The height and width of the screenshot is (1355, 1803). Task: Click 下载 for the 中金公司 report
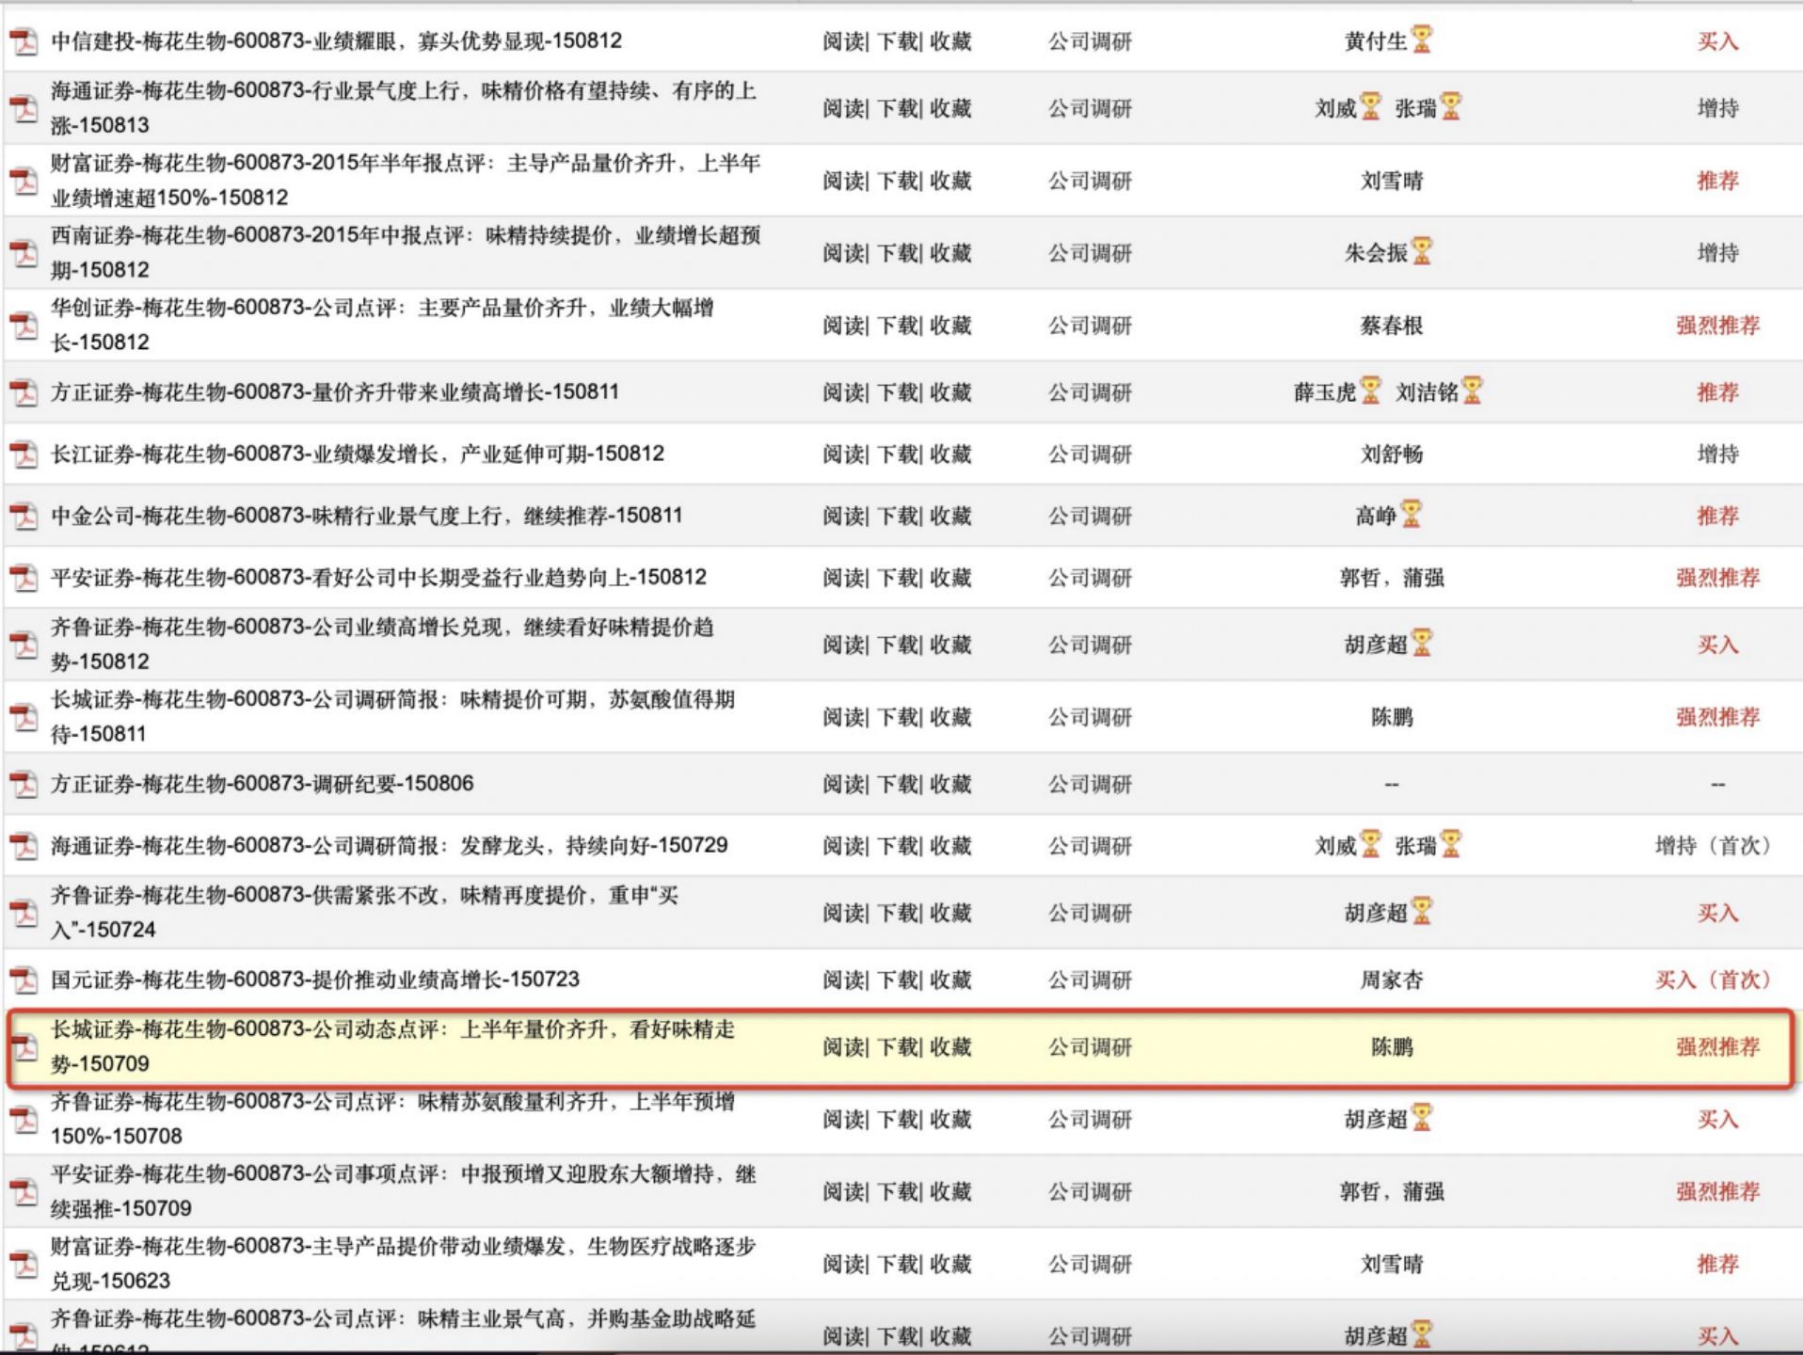pos(897,517)
